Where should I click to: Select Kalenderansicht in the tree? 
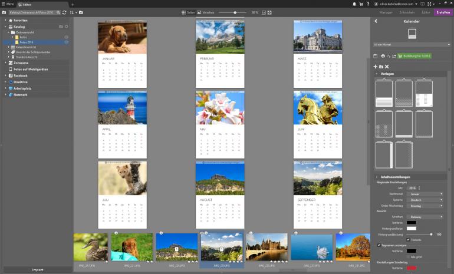(26, 47)
